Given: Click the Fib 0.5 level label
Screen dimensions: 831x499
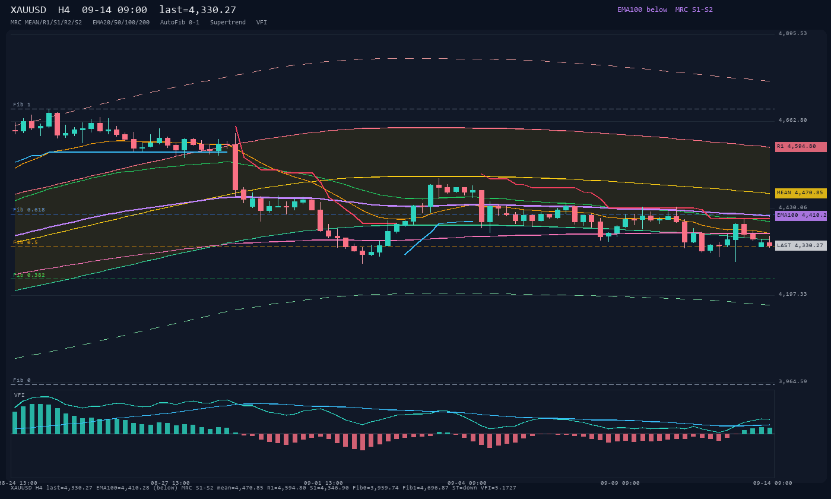Looking at the screenshot, I should [x=26, y=242].
